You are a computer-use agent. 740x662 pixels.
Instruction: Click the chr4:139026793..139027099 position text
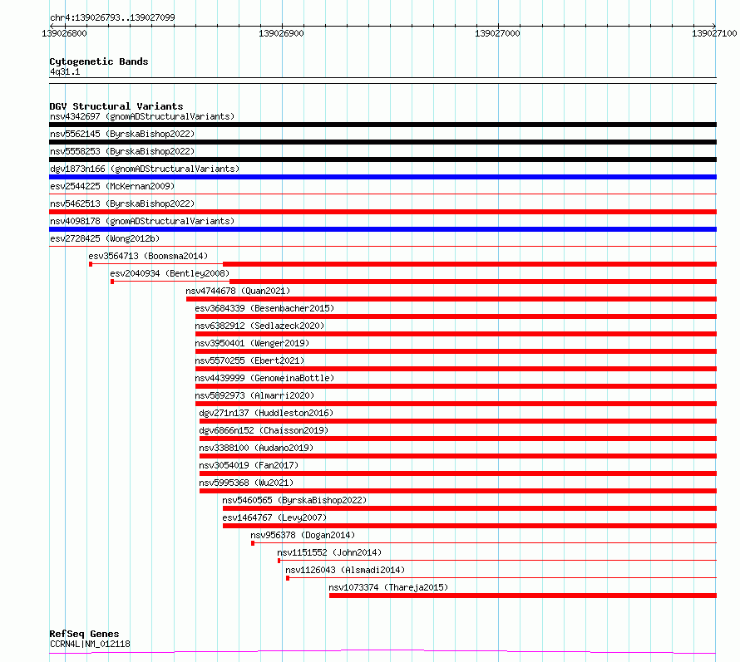click(x=112, y=17)
